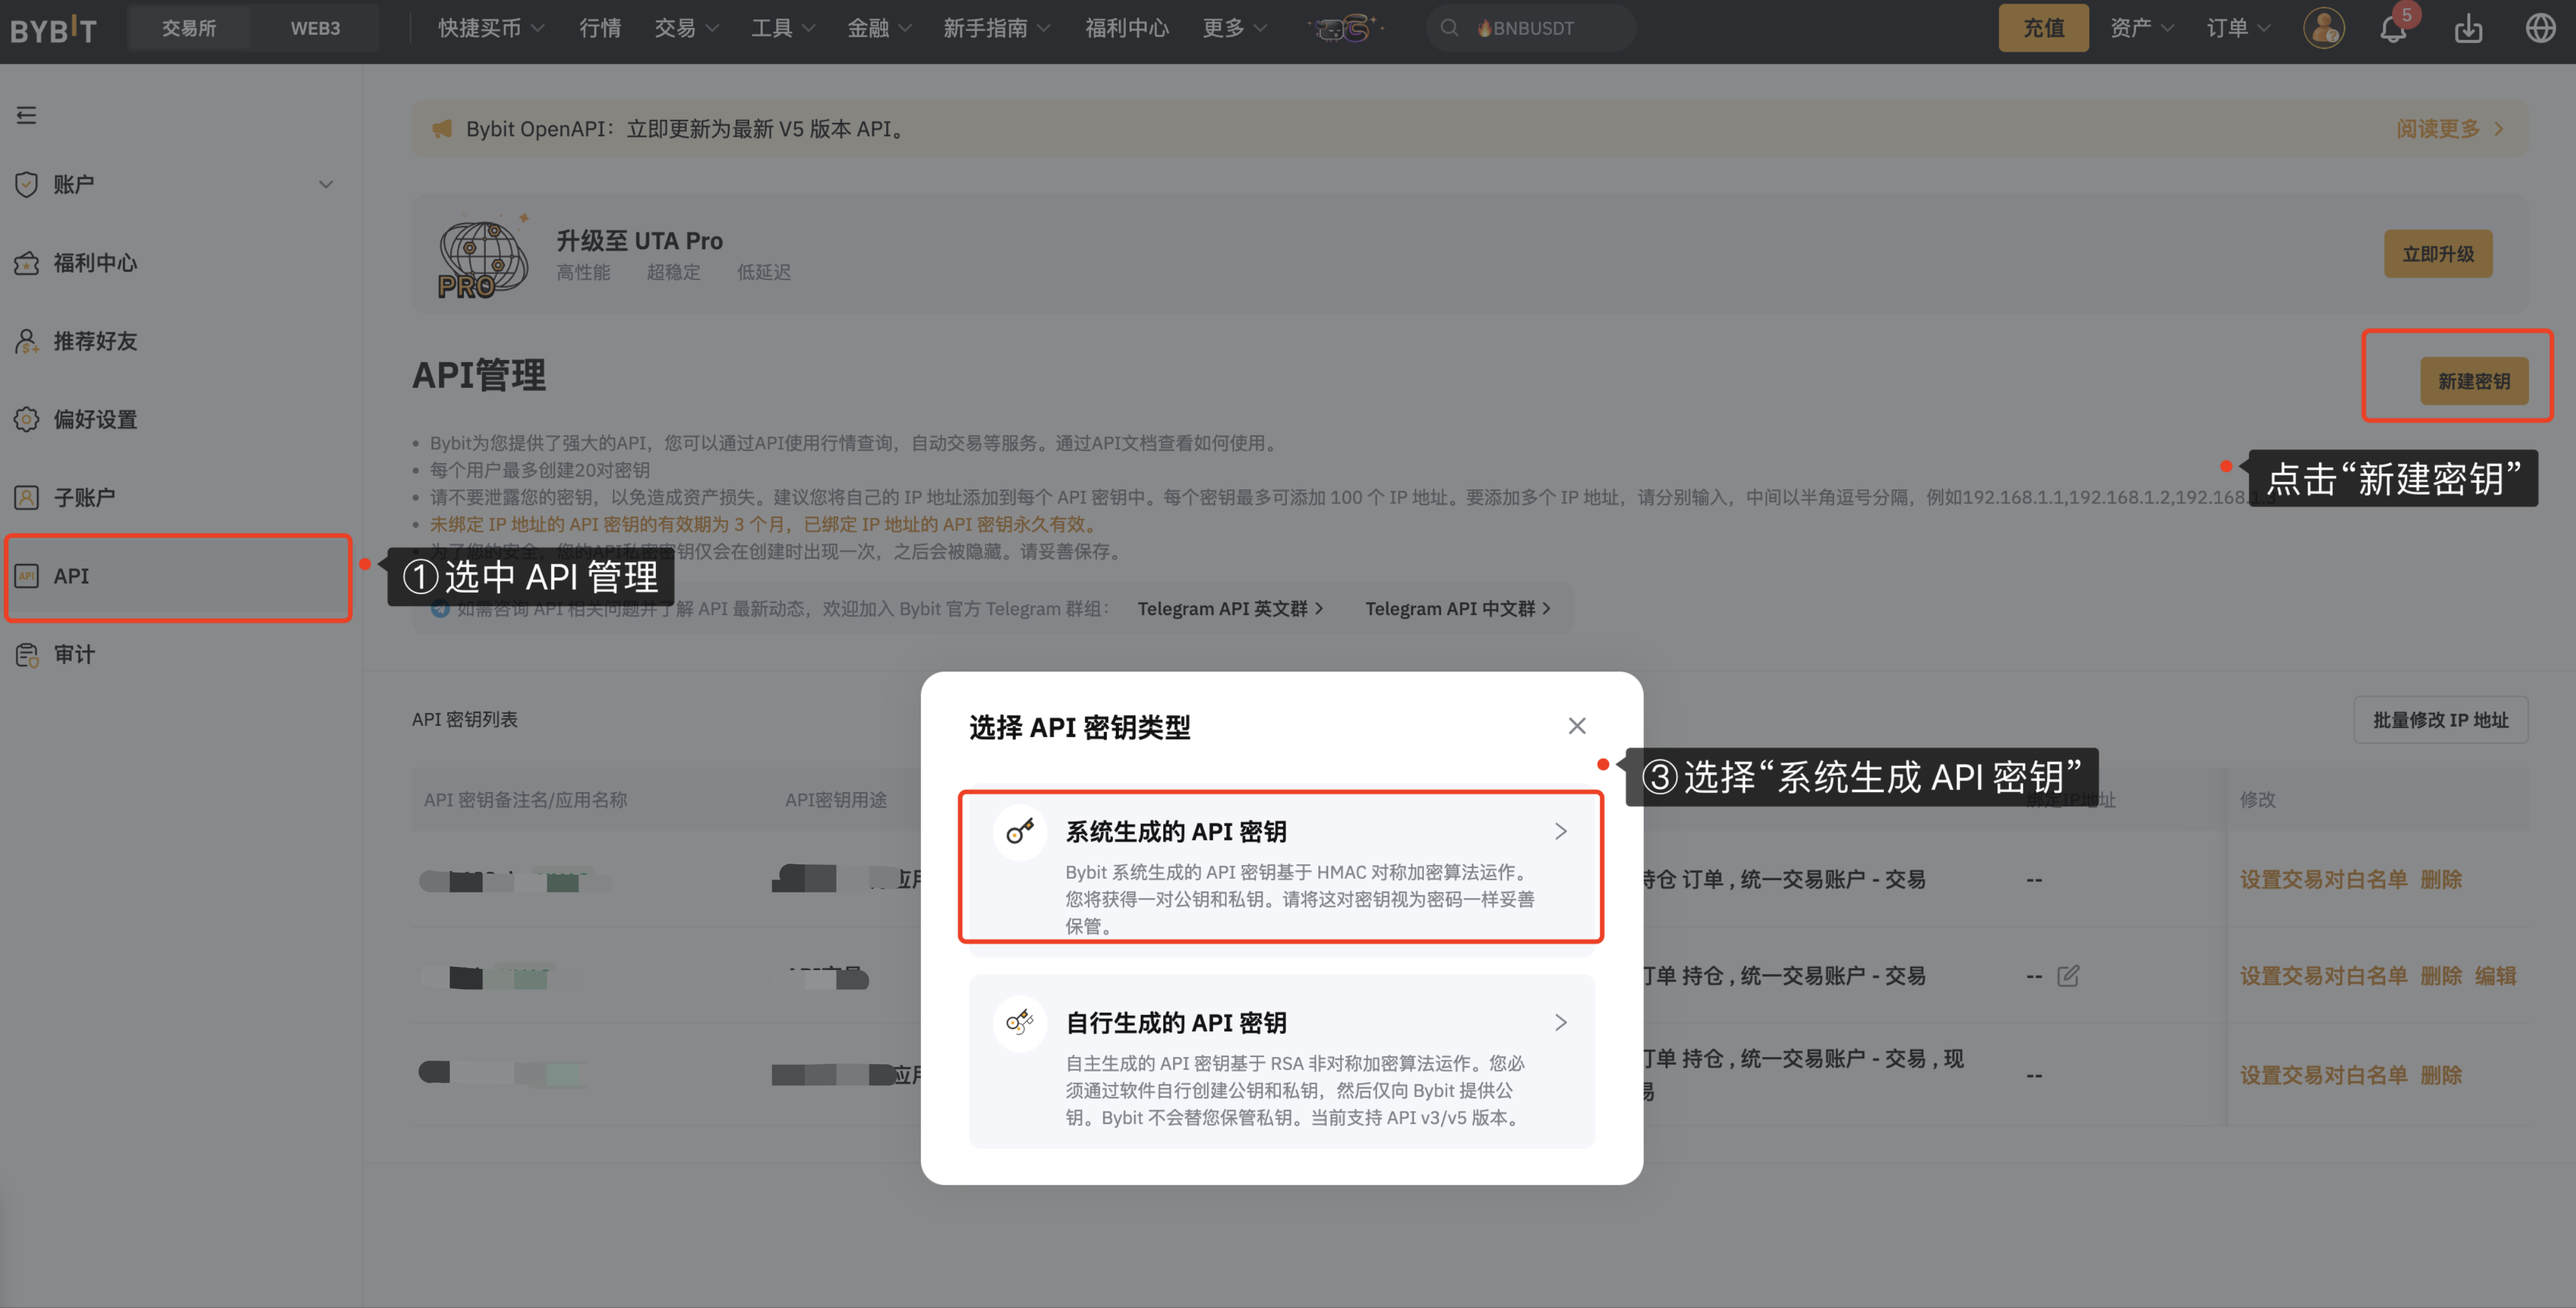Open the 交易 dropdown menu
Viewport: 2576px width, 1308px height.
686,28
